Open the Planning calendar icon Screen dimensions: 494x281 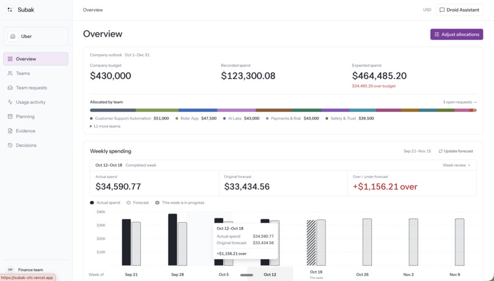point(10,116)
